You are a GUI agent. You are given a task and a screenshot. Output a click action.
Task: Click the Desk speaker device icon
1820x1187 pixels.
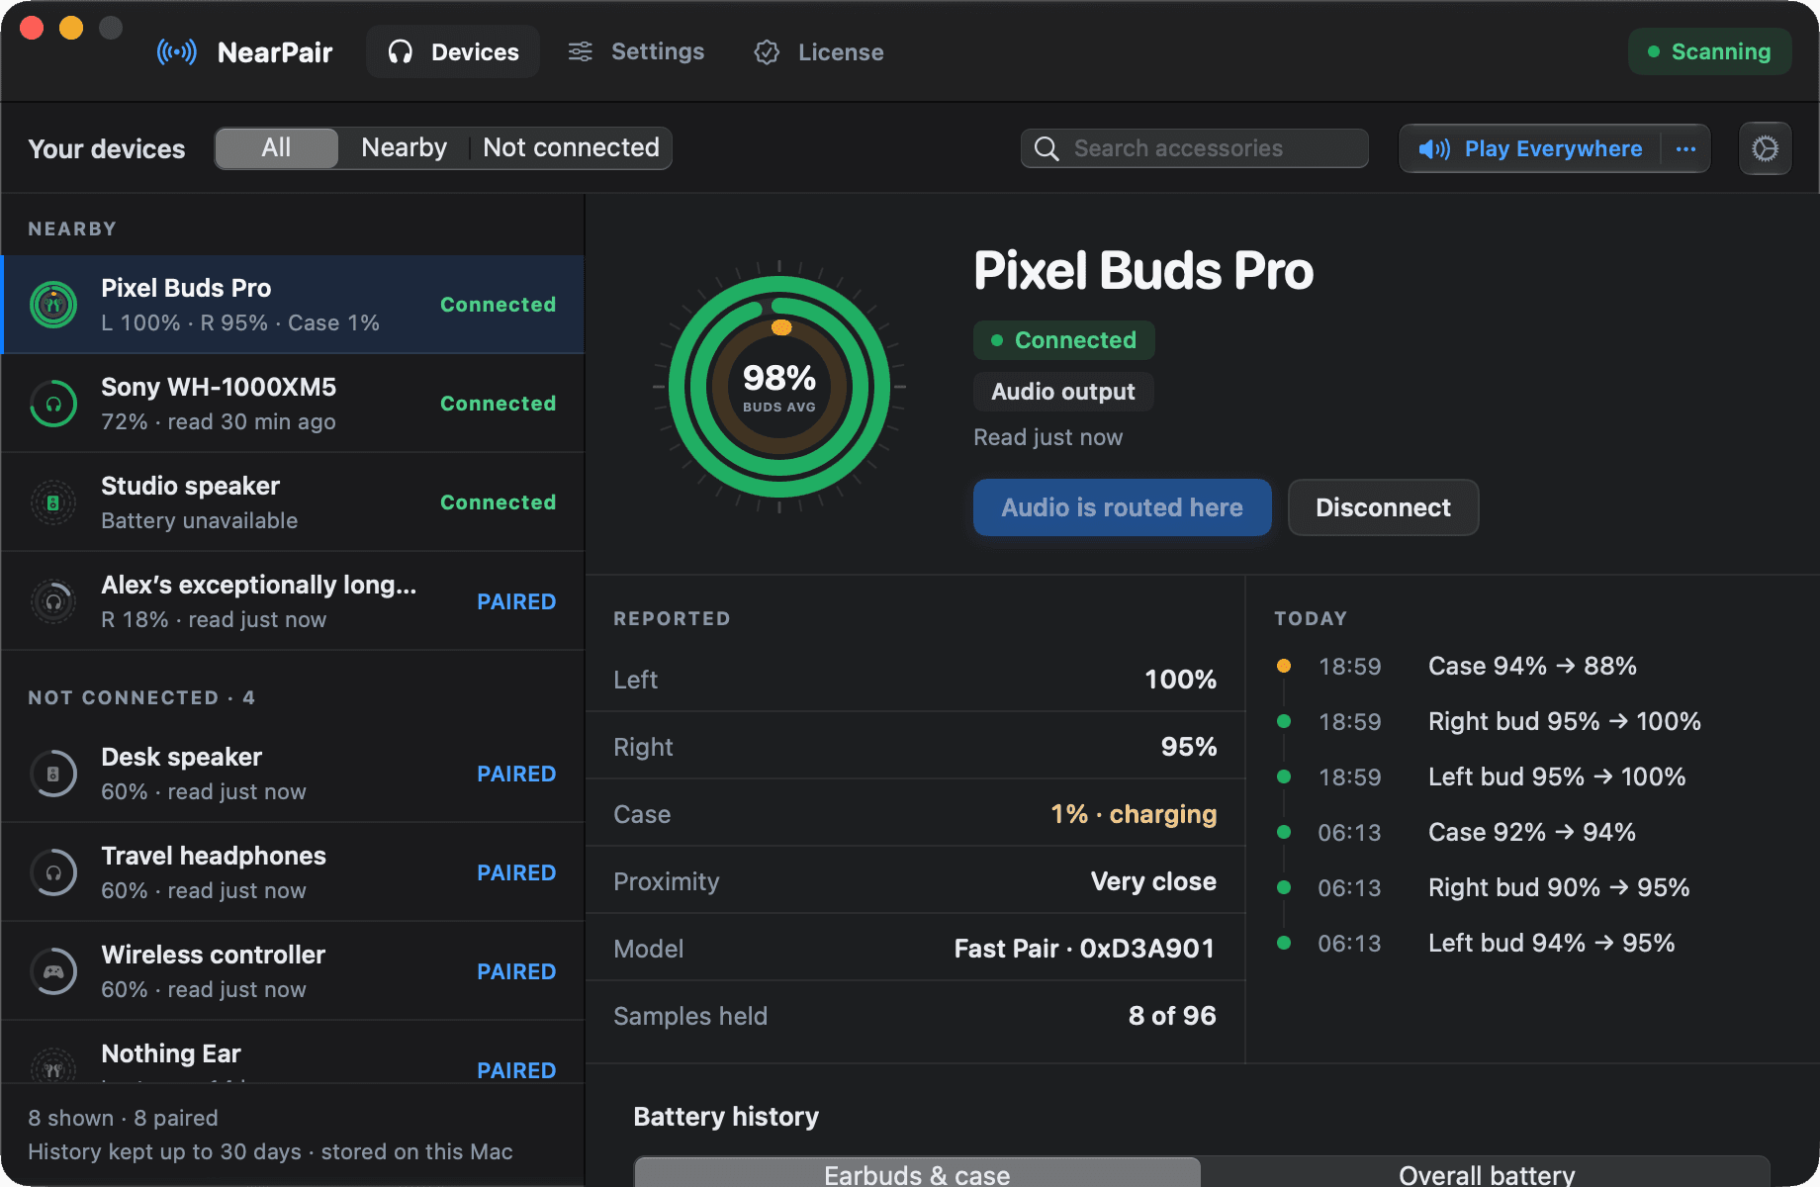53,774
